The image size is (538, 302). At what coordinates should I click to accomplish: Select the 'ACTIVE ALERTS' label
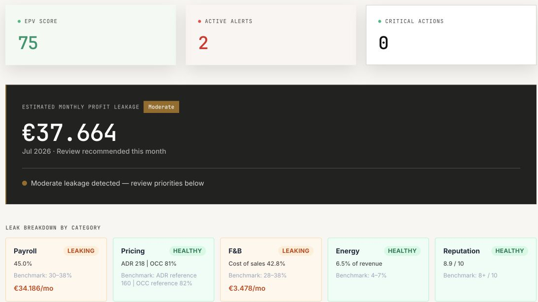229,21
